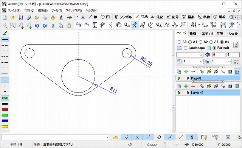The width and height of the screenshot is (242, 148).
Task: Select the Page0 row
Action: coord(208,78)
